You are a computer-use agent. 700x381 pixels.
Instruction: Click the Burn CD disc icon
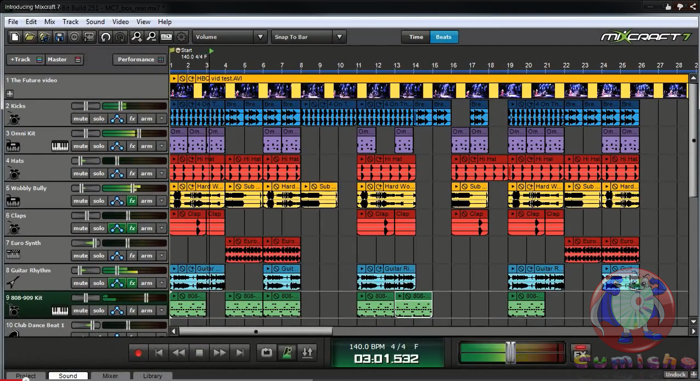[74, 37]
